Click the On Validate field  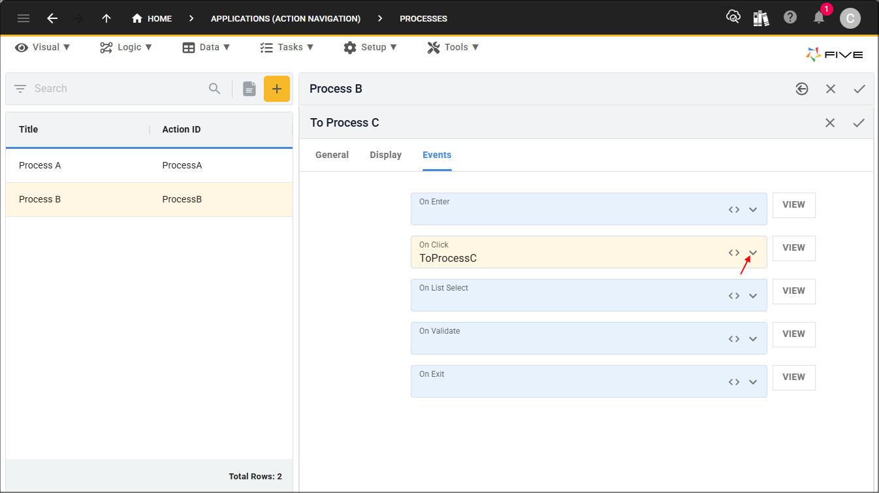pyautogui.click(x=588, y=338)
